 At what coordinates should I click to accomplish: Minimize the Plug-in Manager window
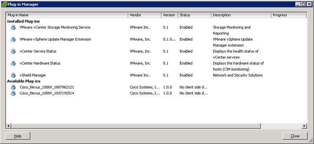coord(298,4)
